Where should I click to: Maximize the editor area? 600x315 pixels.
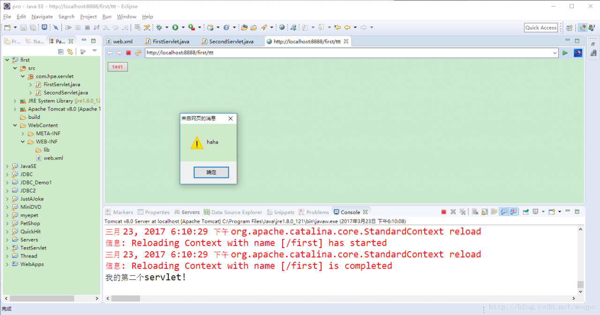coord(577,41)
